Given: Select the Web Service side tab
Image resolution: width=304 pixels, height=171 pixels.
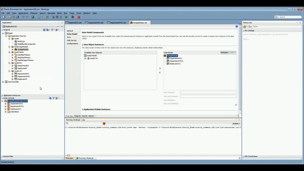Looking at the screenshot, I should (x=72, y=40).
